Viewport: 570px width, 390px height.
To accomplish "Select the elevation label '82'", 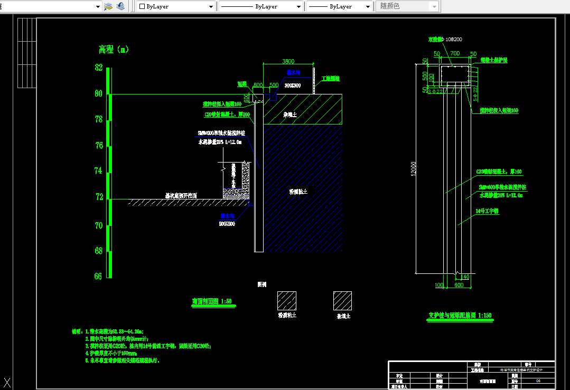I will 98,68.
